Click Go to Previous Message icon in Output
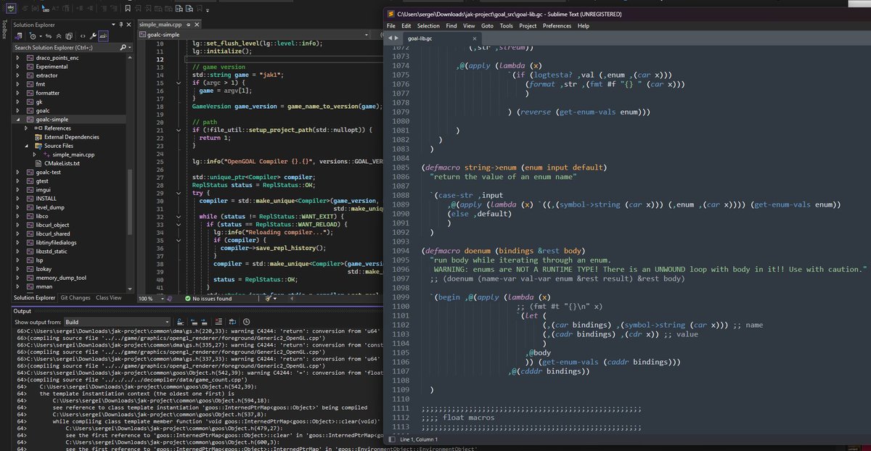This screenshot has height=451, width=871. [194, 322]
